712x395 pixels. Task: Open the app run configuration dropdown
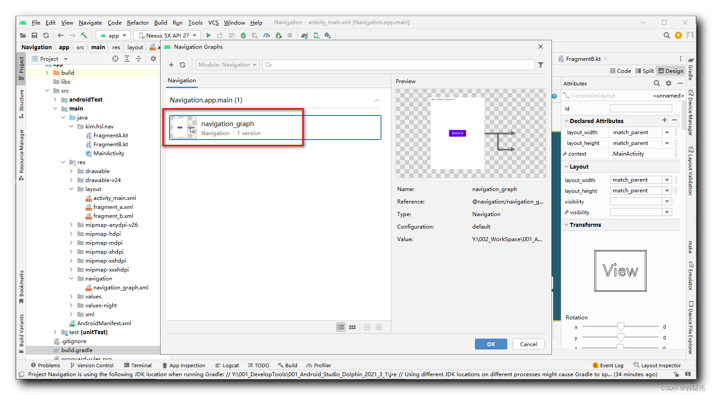(113, 35)
